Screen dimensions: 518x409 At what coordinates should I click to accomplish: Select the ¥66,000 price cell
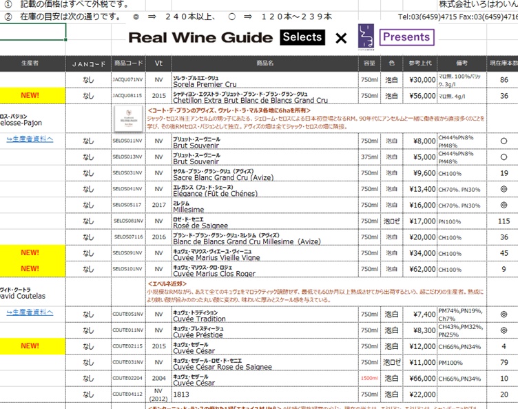point(420,378)
